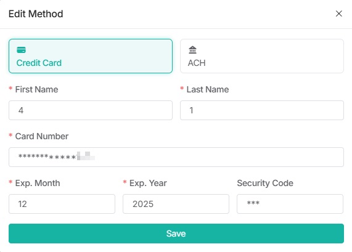Click the ACH bank building icon

tap(192, 50)
